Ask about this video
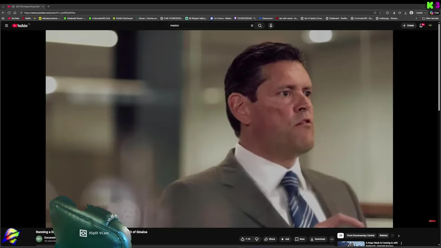This screenshot has height=248, width=441. pyautogui.click(x=285, y=239)
